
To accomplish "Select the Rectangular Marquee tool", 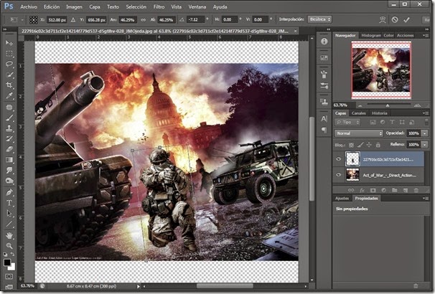I will point(9,54).
